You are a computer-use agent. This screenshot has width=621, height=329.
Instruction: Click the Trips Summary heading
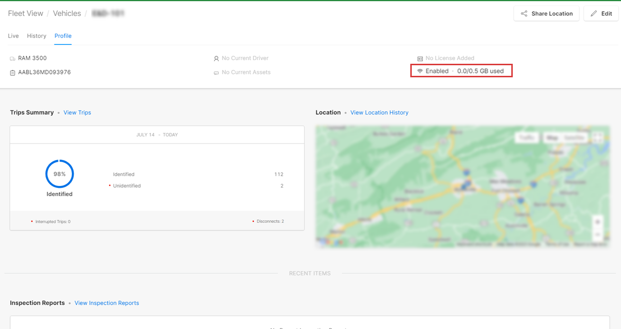point(32,113)
